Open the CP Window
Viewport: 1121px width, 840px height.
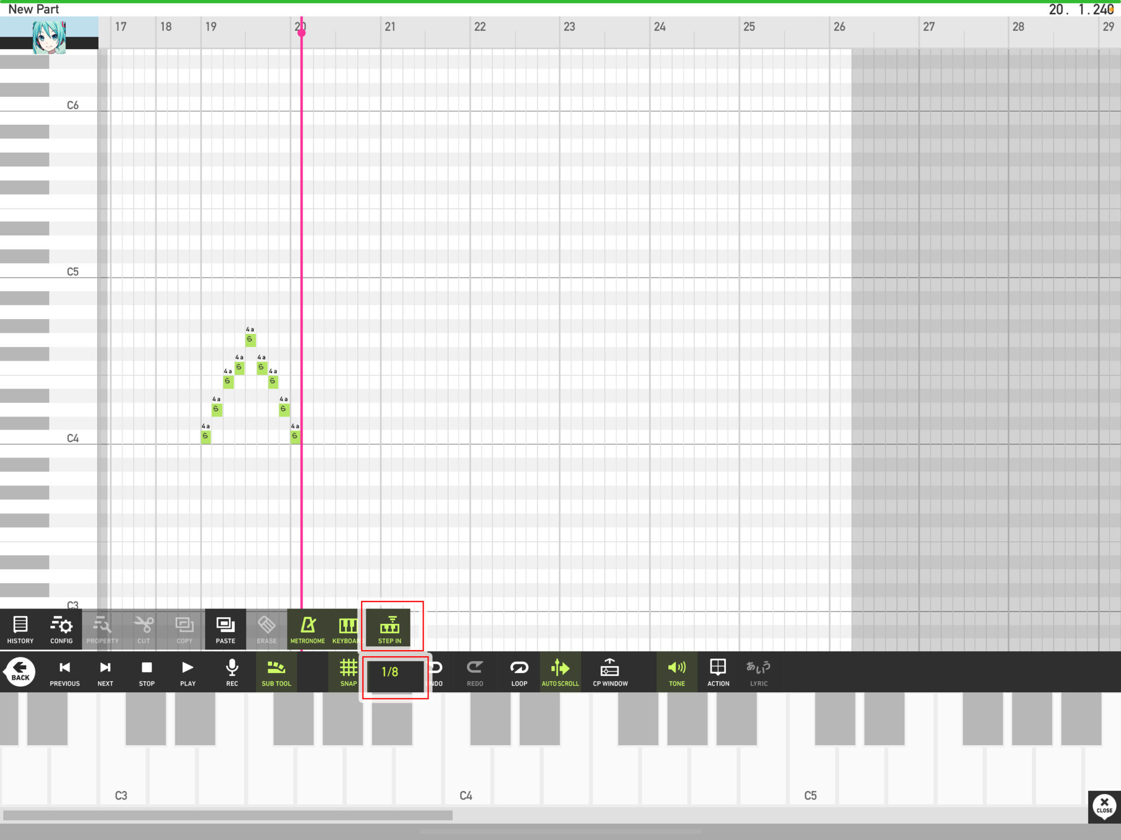610,671
